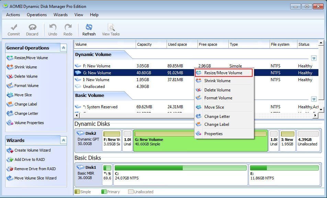
Task: Click the Move Volume Slice Wizard icon
Action: 10,178
